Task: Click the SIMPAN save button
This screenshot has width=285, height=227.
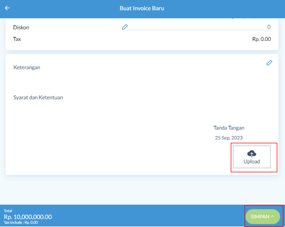Action: pos(263,217)
